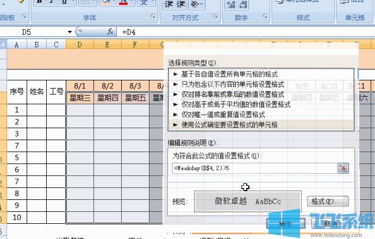375x239 pixels.
Task: Select column header A
Action: coord(17,45)
